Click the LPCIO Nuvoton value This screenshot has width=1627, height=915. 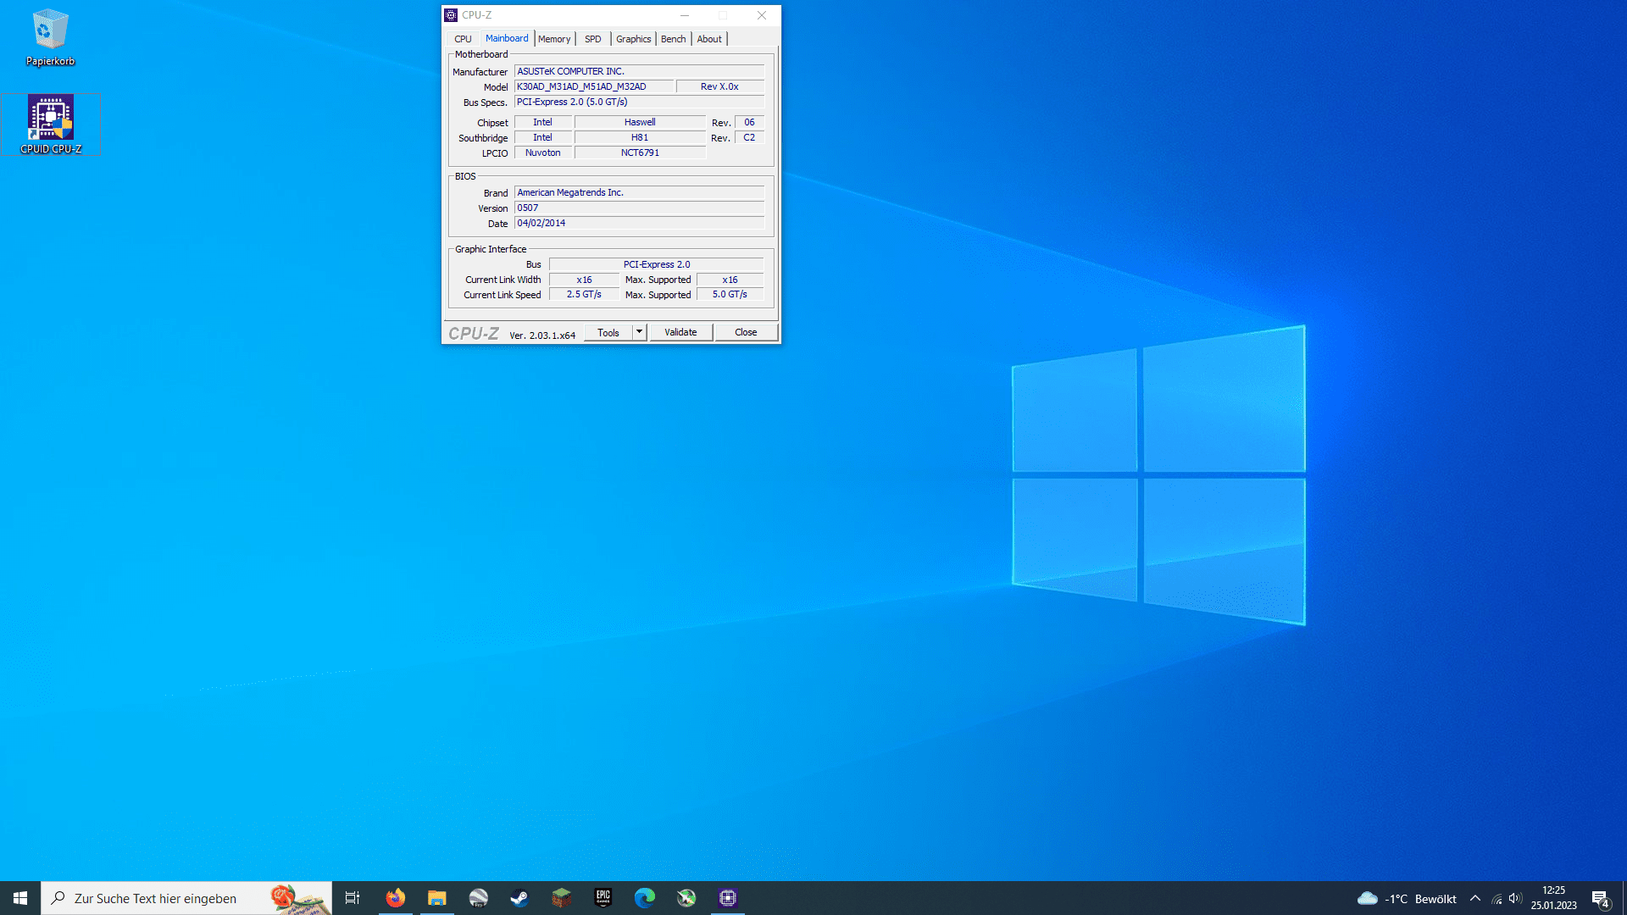[543, 152]
